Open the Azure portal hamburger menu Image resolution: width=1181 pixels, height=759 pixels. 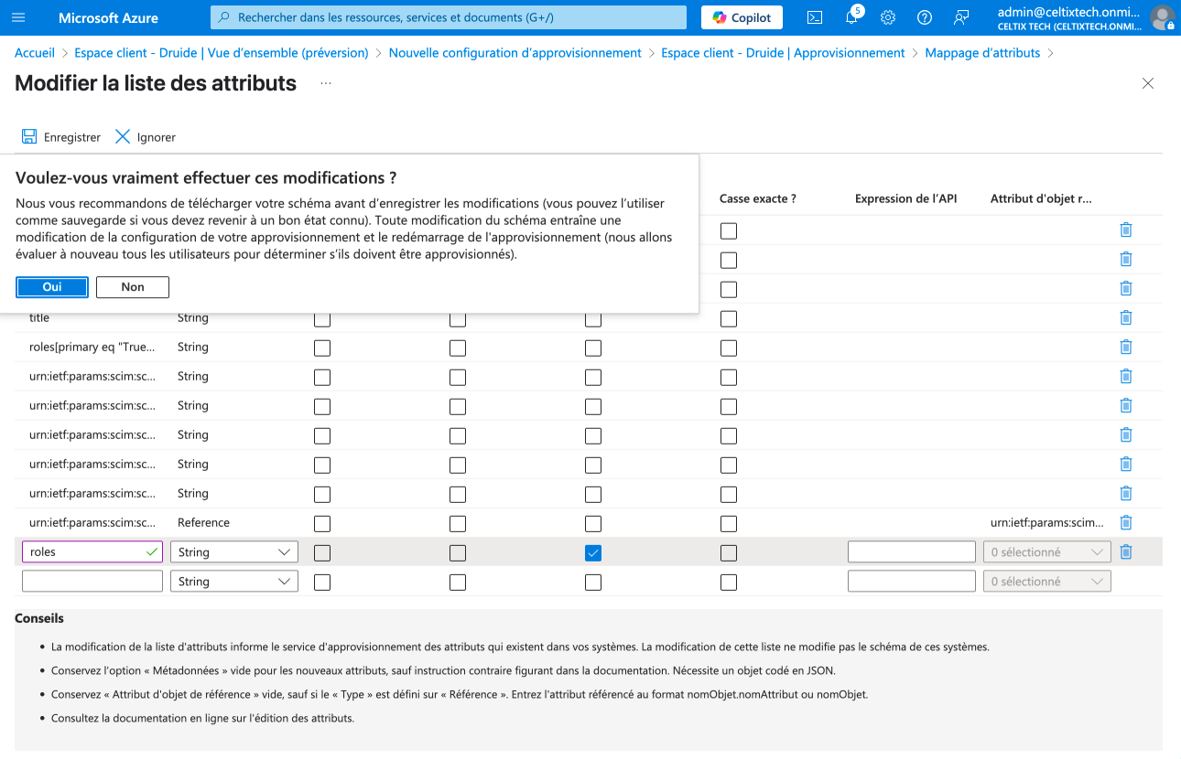pyautogui.click(x=18, y=17)
